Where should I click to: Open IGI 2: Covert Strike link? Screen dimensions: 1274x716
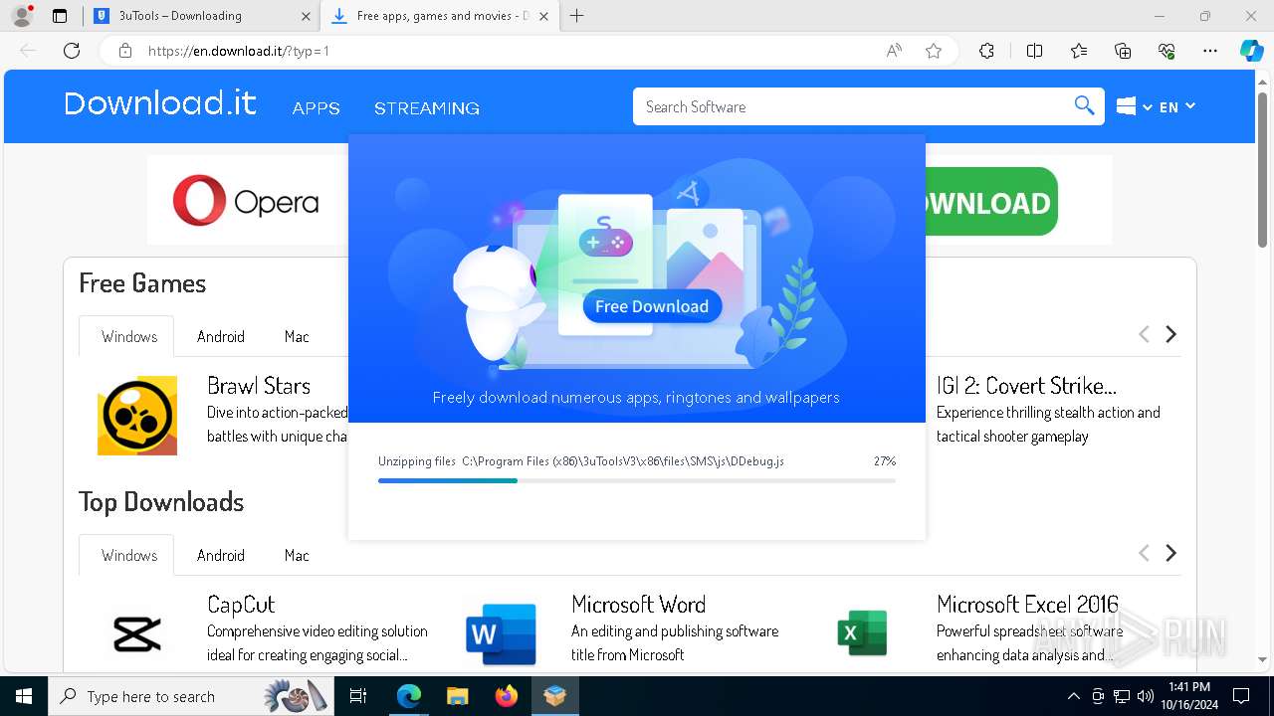(x=1026, y=386)
